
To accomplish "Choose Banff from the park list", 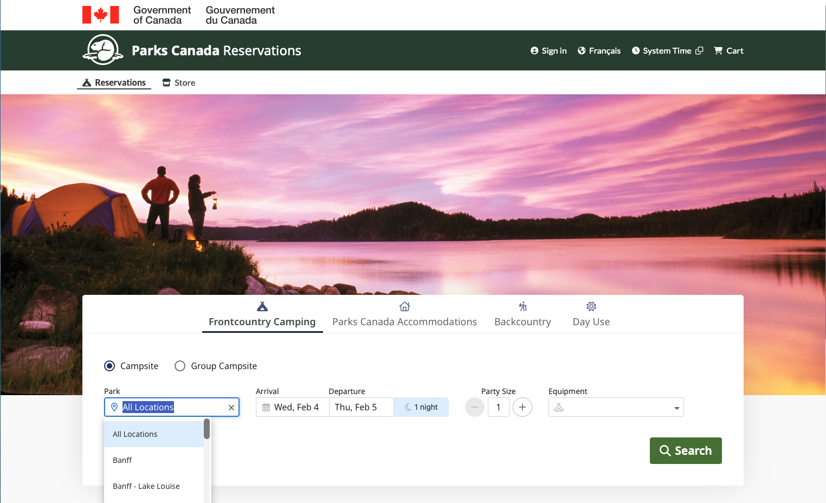I will (x=122, y=460).
